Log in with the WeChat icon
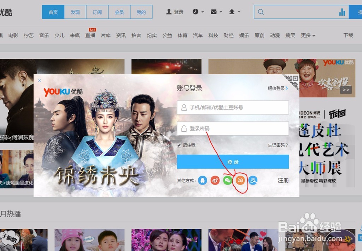362x251 pixels. (x=228, y=180)
